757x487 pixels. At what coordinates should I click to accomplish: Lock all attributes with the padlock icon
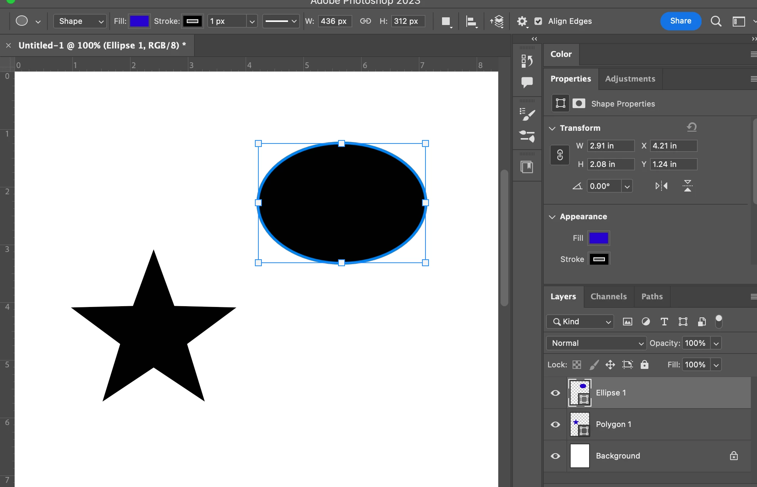[644, 365]
